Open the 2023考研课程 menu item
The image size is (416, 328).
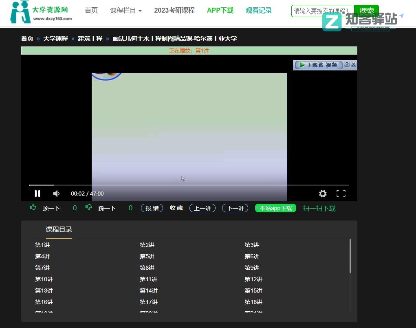click(x=174, y=11)
